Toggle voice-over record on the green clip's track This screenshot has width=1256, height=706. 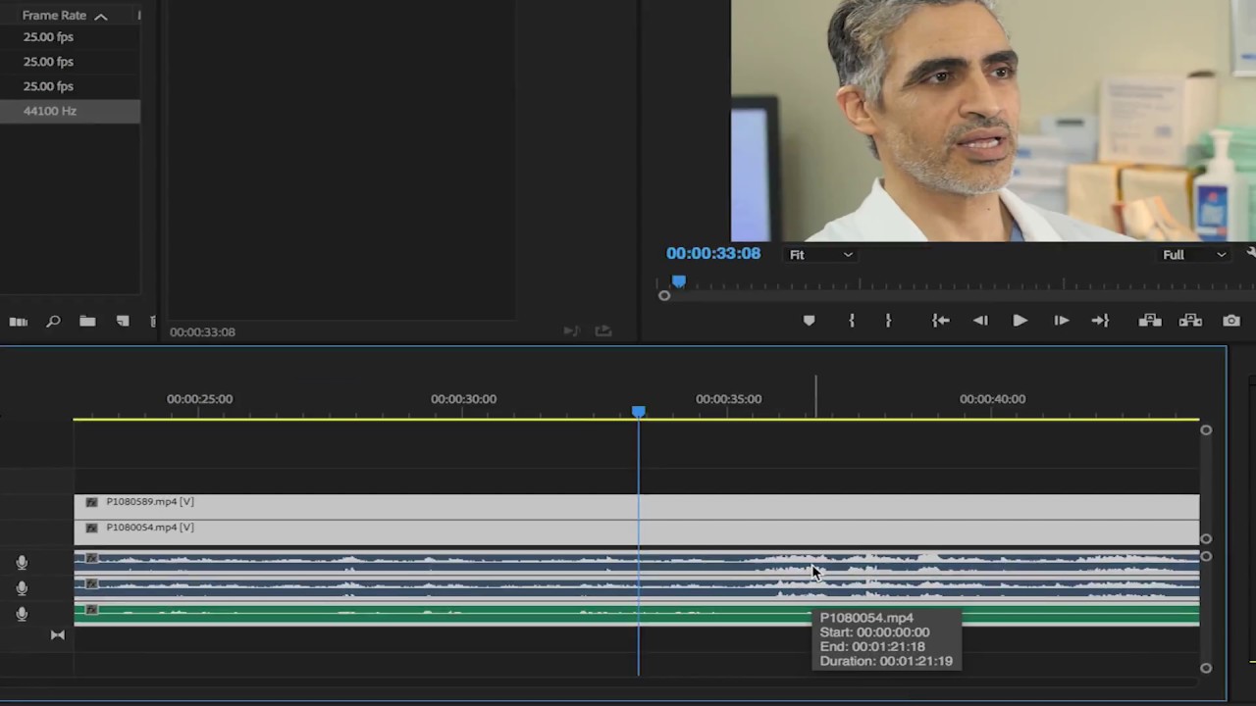point(22,614)
